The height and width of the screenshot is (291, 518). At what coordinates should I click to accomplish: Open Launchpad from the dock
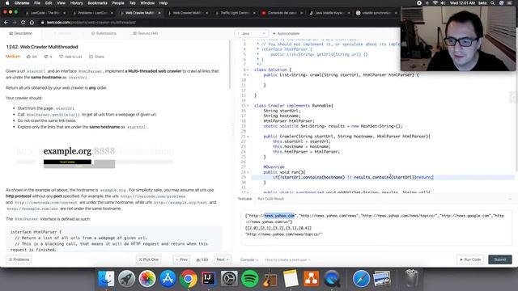(126, 279)
